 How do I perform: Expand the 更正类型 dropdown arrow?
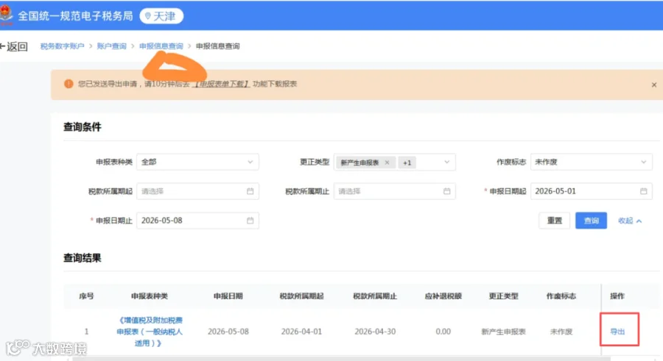[x=447, y=162]
